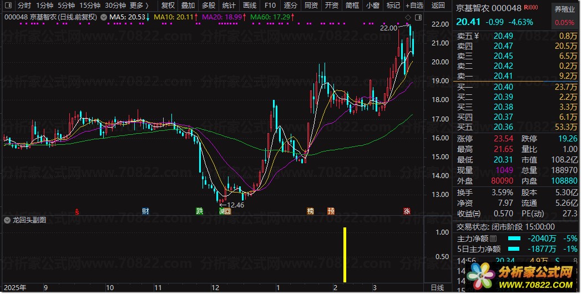Image resolution: width=582 pixels, height=294 pixels.
Task: Click the 养猪业 industry sector tag
Action: coord(564,9)
